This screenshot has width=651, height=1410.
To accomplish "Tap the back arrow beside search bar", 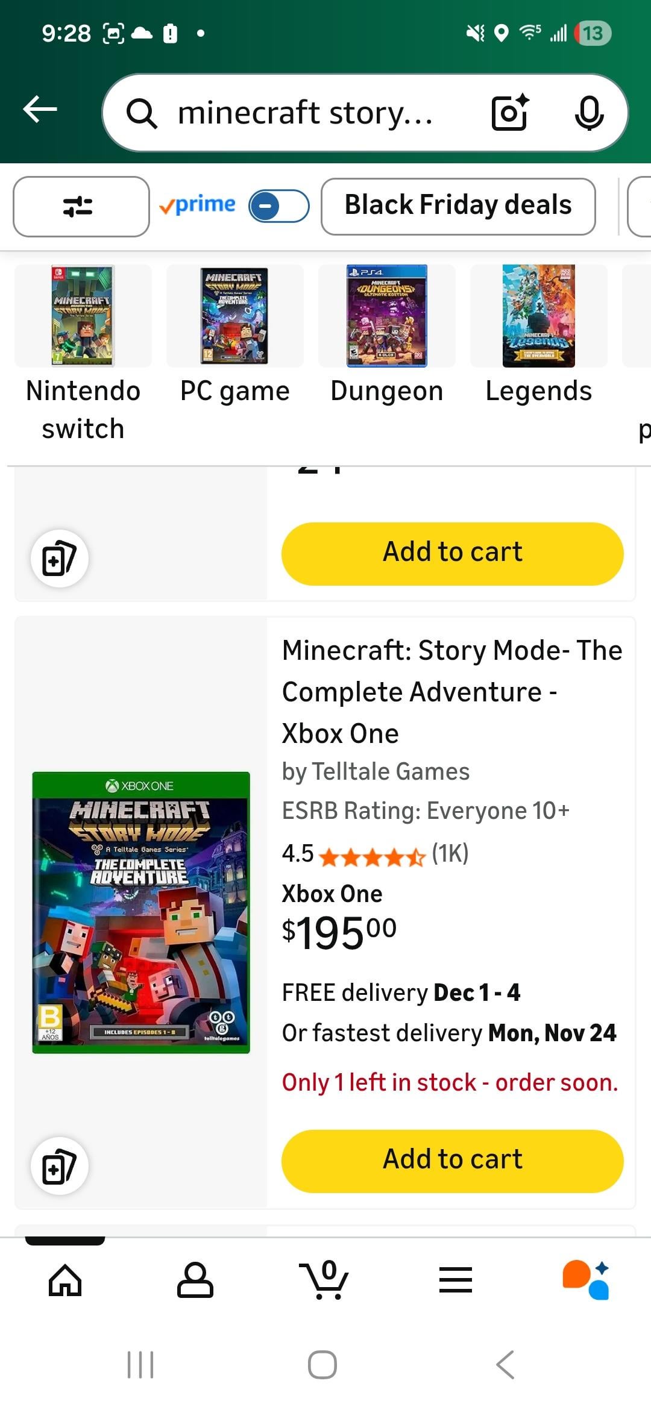I will pos(40,110).
